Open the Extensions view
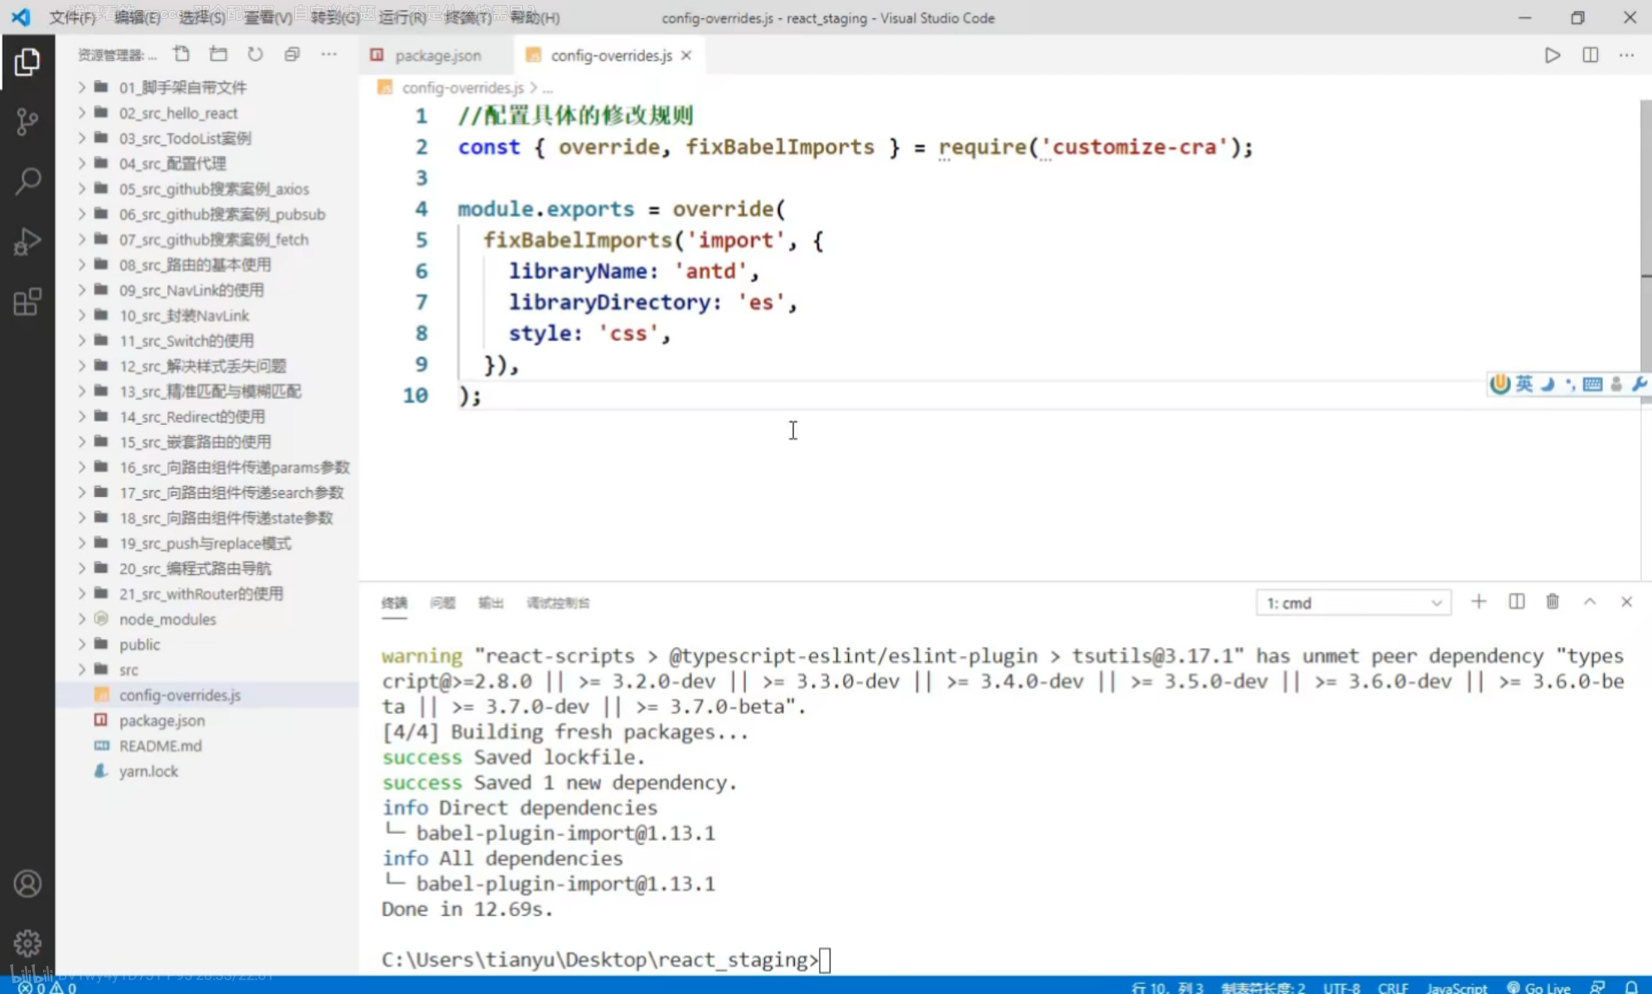1652x994 pixels. [27, 302]
